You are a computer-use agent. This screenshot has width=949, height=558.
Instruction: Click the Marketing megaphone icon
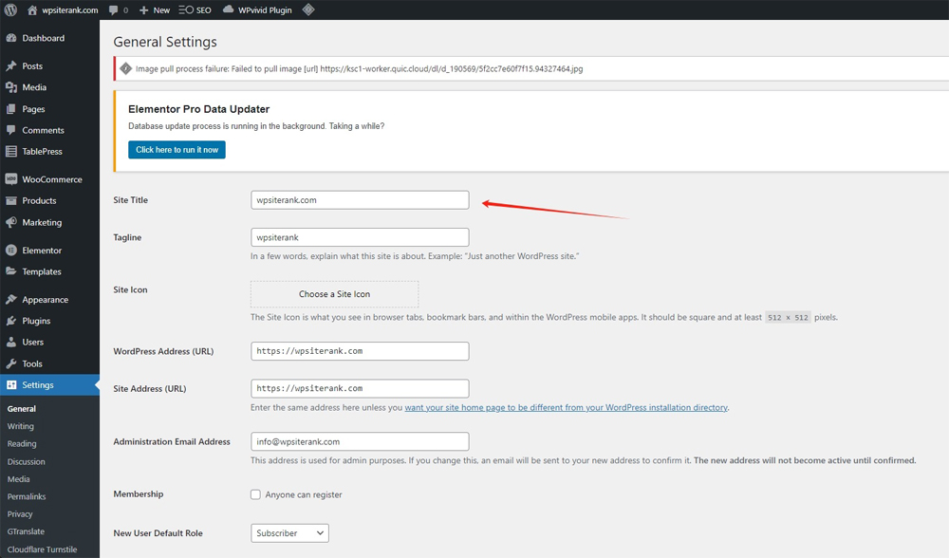(x=10, y=222)
